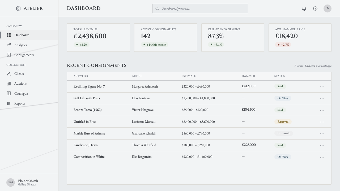Click the Reserved status badge
This screenshot has height=191, width=340.
click(x=283, y=122)
